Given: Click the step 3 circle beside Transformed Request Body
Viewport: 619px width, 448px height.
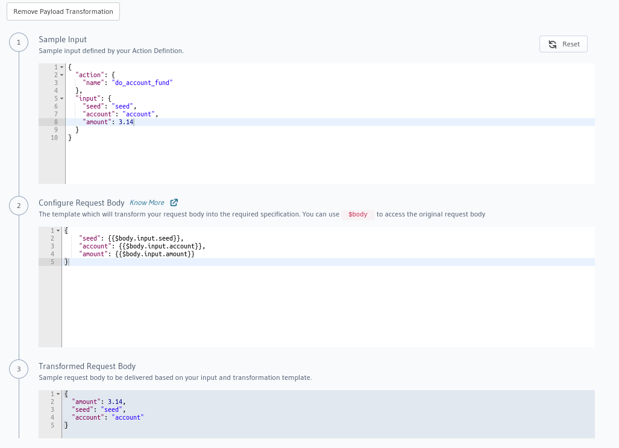Looking at the screenshot, I should (x=19, y=369).
